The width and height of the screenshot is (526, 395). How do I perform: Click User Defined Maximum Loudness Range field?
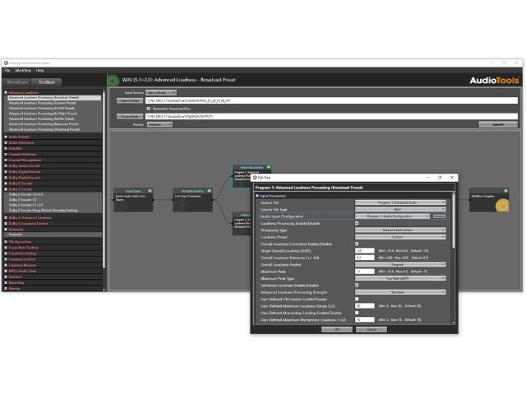[365, 306]
